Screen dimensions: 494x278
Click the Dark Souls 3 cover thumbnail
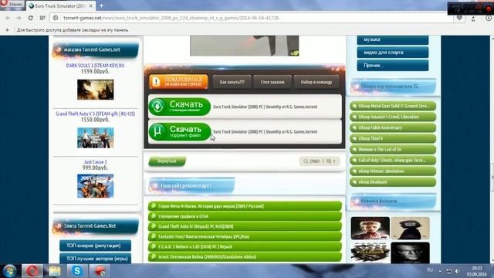[96, 90]
